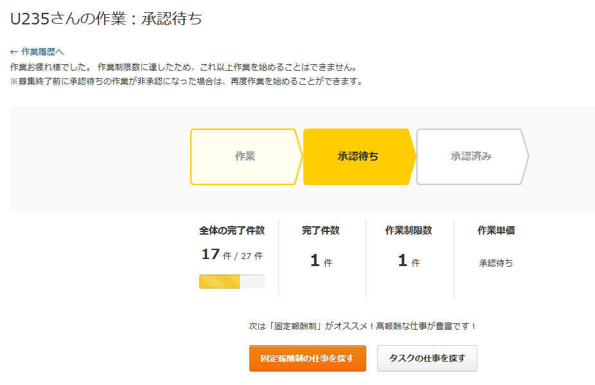Click the 17件 / 27件 count
The height and width of the screenshot is (385, 595).
[231, 255]
